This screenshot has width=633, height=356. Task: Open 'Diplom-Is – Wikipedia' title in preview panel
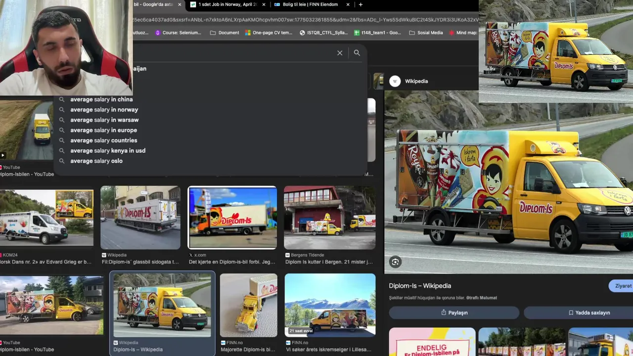pos(420,286)
